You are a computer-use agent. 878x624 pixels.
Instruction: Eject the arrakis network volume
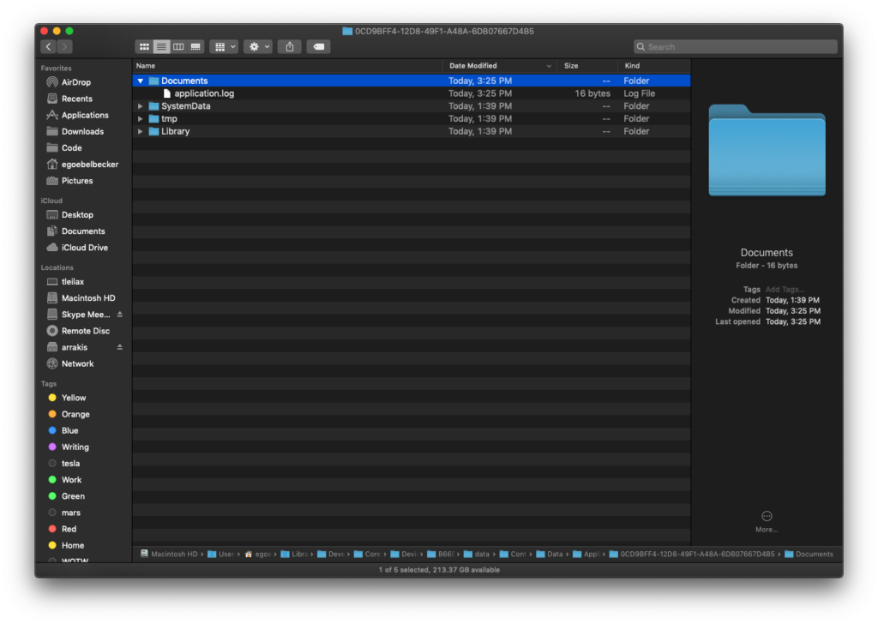(x=119, y=347)
